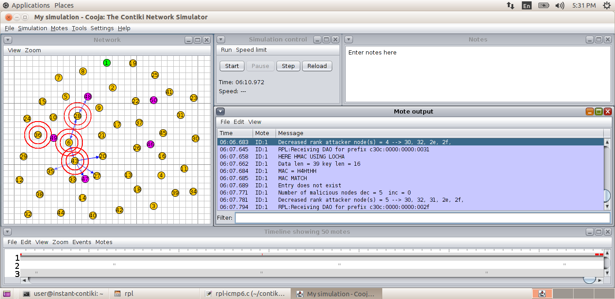Expand Mote output panel dropdown arrow
Viewport: 615px width, 299px height.
pyautogui.click(x=220, y=111)
